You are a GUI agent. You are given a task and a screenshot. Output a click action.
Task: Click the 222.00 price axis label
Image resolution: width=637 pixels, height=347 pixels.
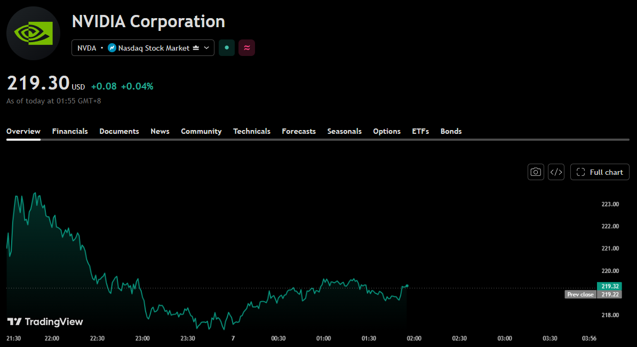coord(610,226)
